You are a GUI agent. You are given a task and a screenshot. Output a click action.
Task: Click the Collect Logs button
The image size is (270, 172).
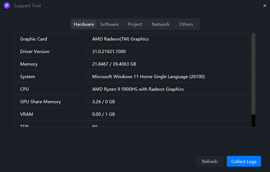click(244, 161)
